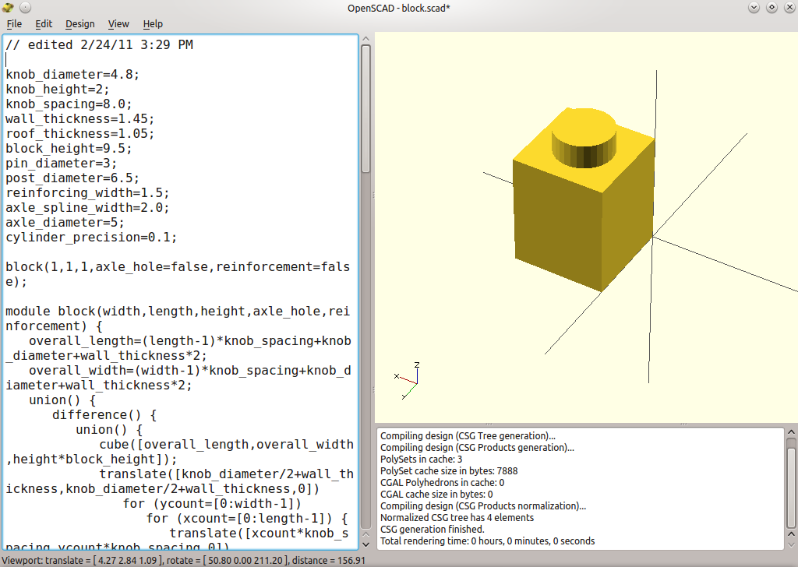Click the code editor scrollbar up arrow
The image size is (798, 567).
[365, 39]
